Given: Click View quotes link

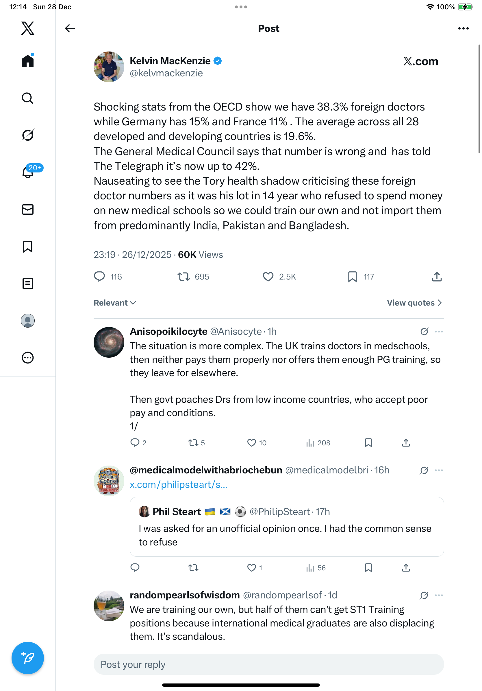Looking at the screenshot, I should [414, 303].
